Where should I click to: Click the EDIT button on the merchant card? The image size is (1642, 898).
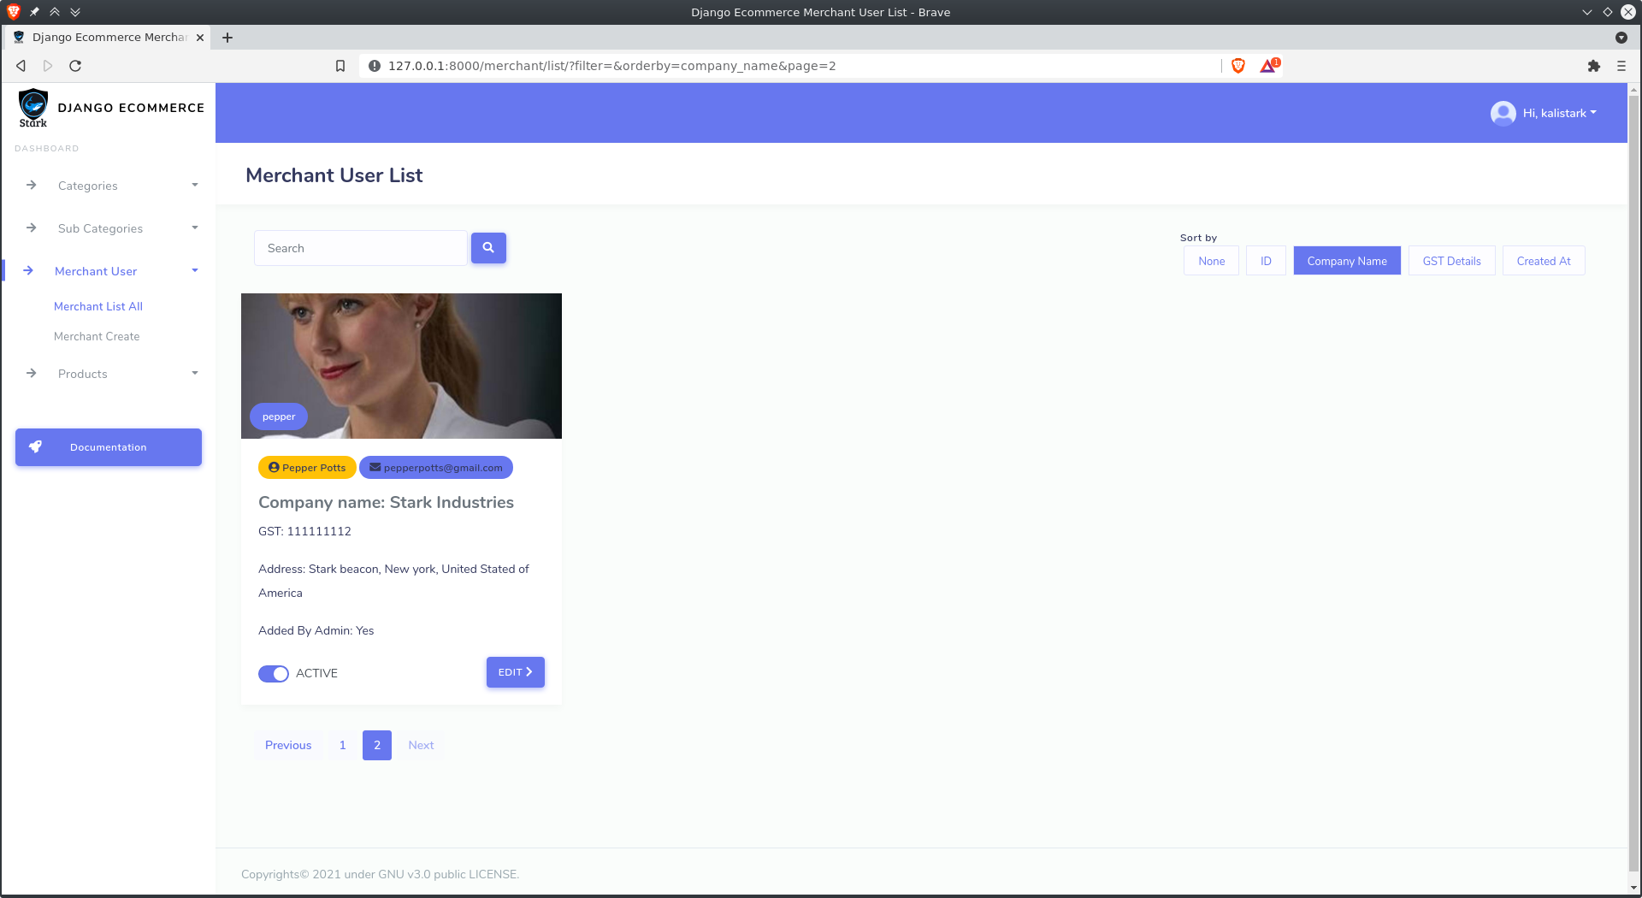click(514, 672)
